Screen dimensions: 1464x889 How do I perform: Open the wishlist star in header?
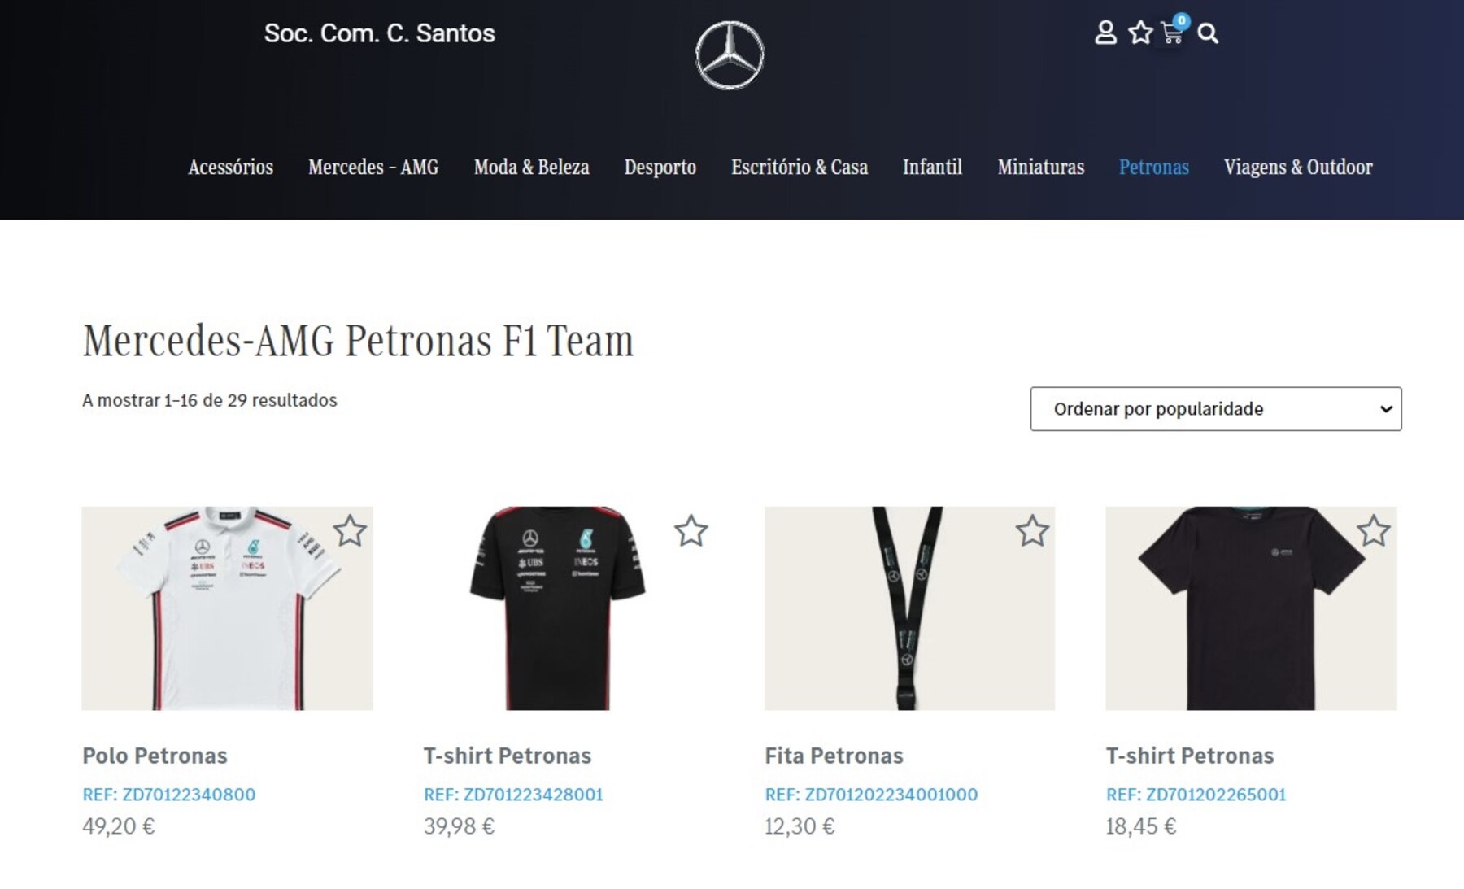pos(1140,33)
